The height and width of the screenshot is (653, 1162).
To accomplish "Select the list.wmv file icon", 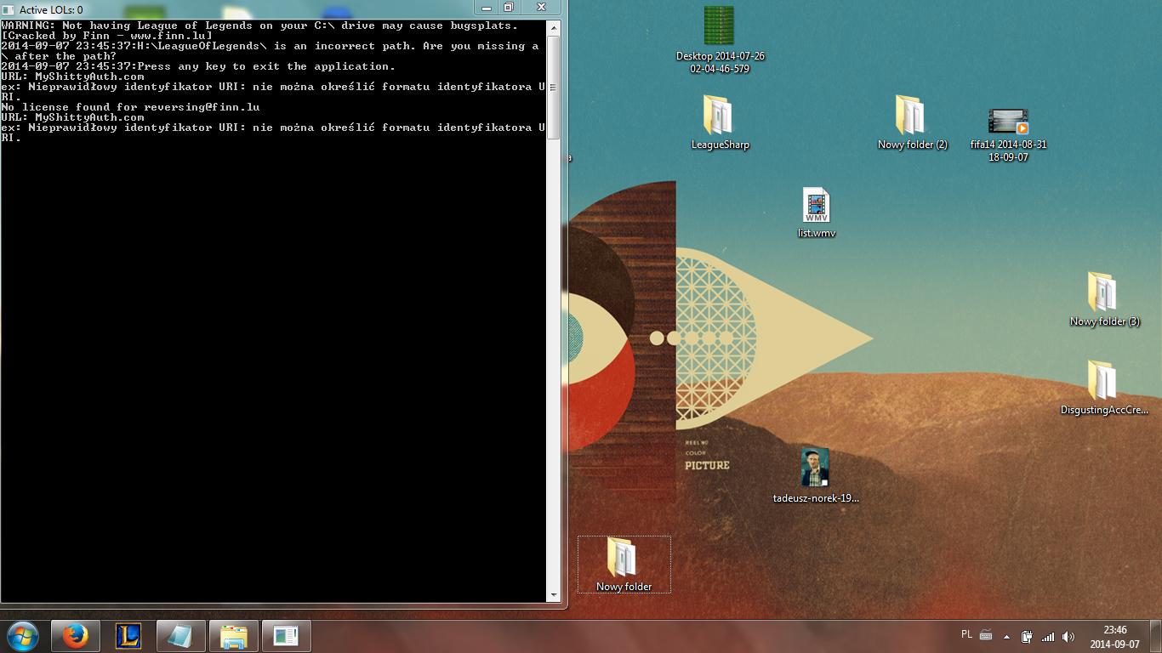I will pos(816,213).
